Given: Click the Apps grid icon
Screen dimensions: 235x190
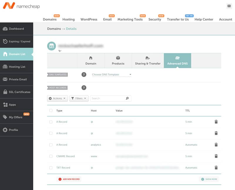Looking at the screenshot, I should click(5, 105).
